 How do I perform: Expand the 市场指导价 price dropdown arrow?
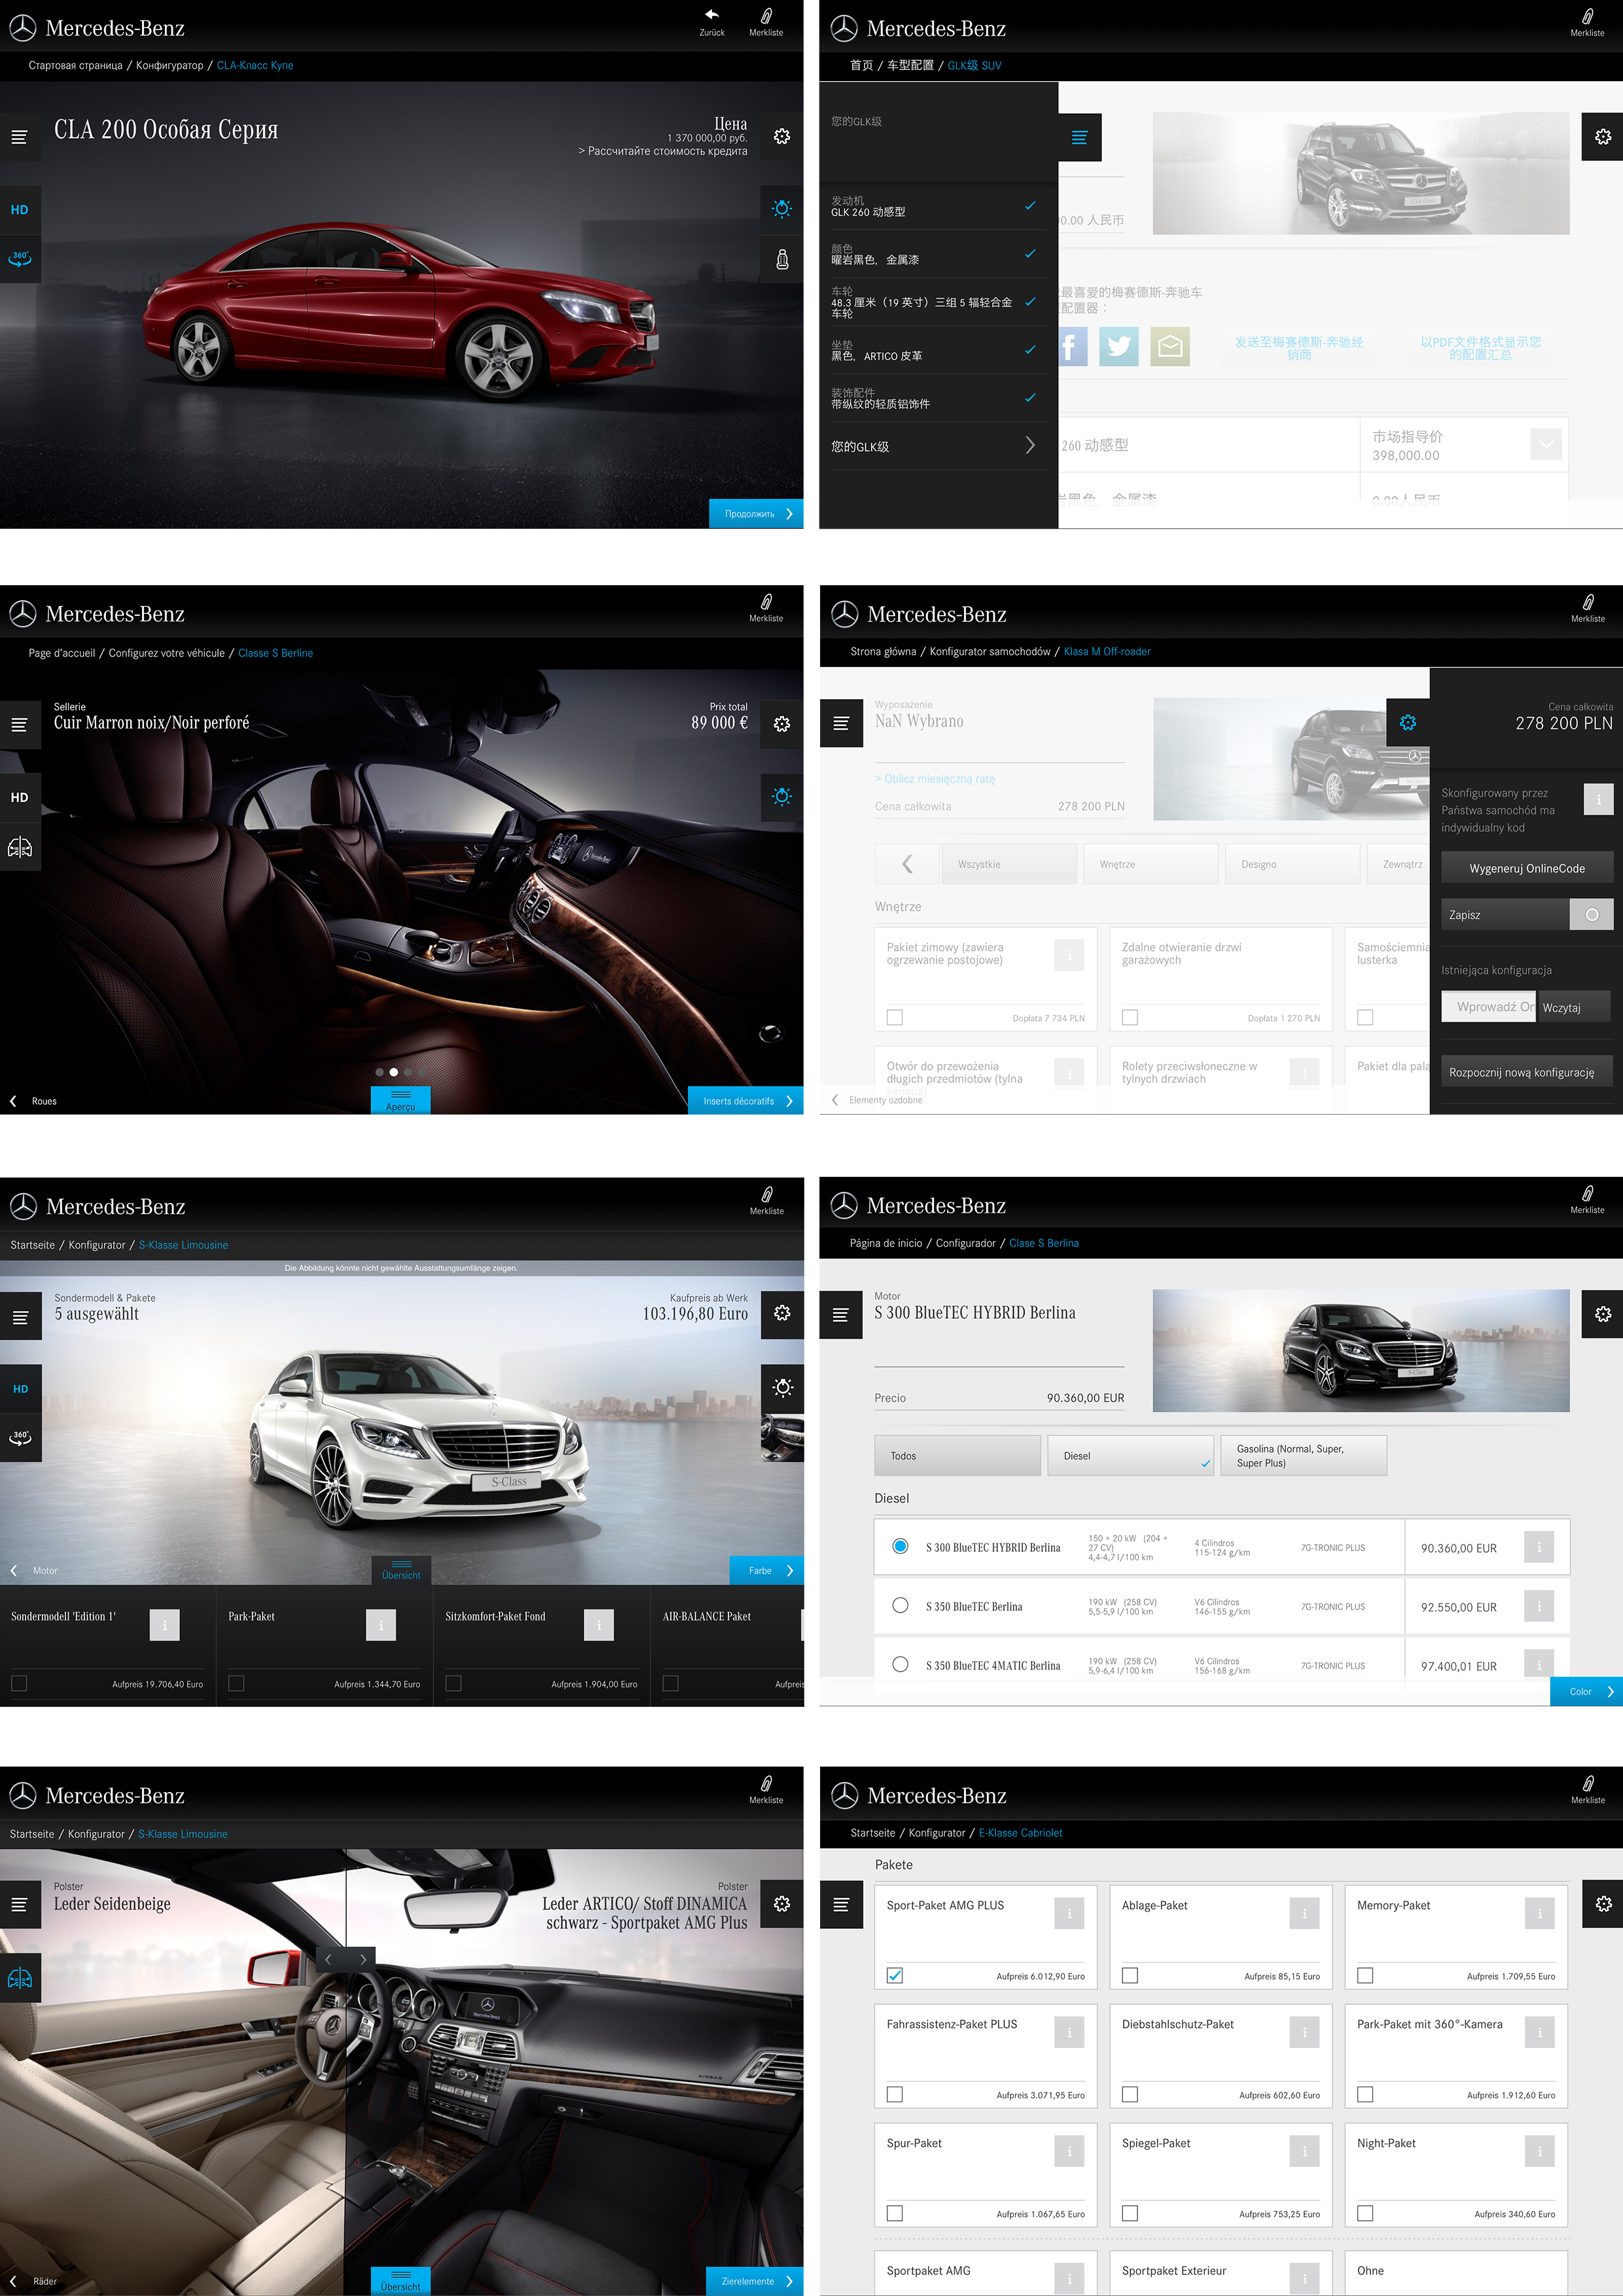tap(1545, 444)
